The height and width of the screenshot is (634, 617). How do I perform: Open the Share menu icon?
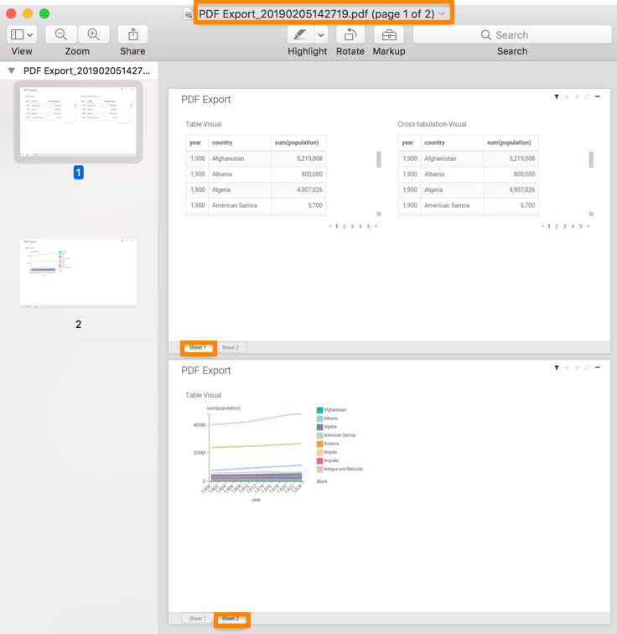[x=132, y=34]
